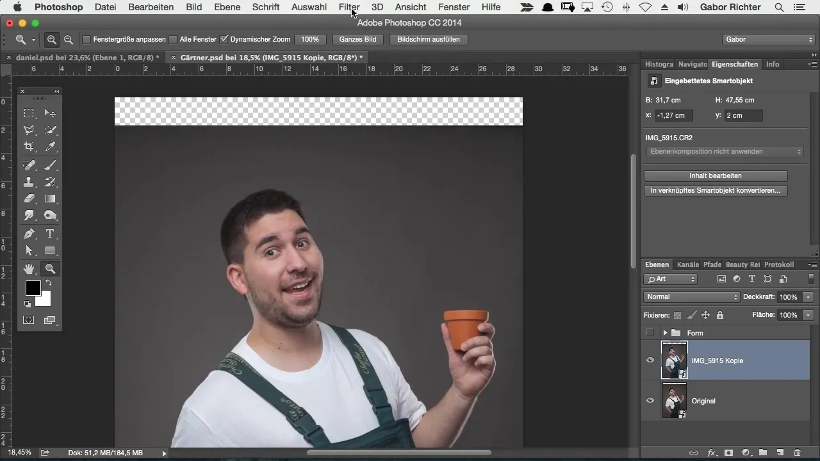The width and height of the screenshot is (820, 461).
Task: Click the zoom-in magnifier in options bar
Action: click(x=52, y=40)
